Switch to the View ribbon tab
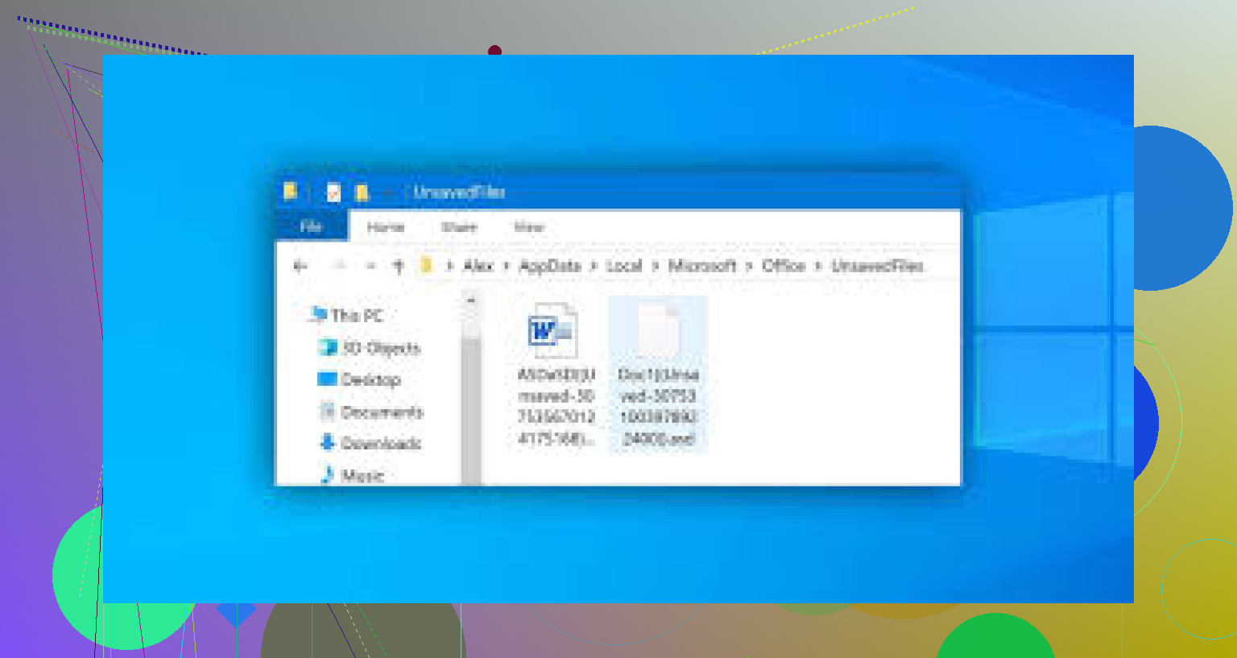The width and height of the screenshot is (1237, 658). pos(528,227)
